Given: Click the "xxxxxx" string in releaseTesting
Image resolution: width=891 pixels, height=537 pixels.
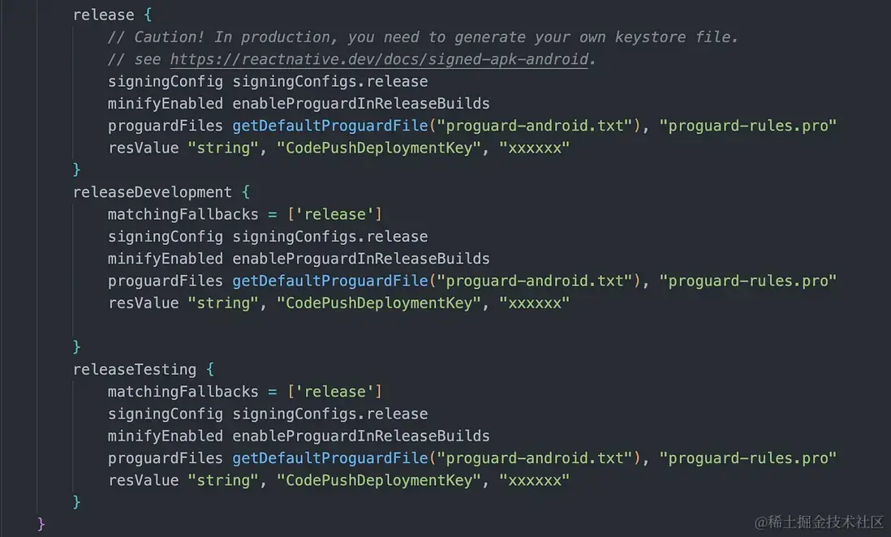Looking at the screenshot, I should click(534, 480).
